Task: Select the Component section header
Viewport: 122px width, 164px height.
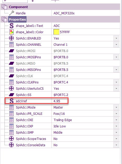Action: (18, 7)
